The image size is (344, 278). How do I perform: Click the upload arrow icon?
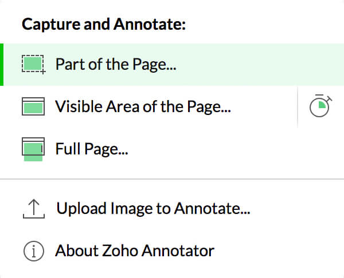[34, 209]
